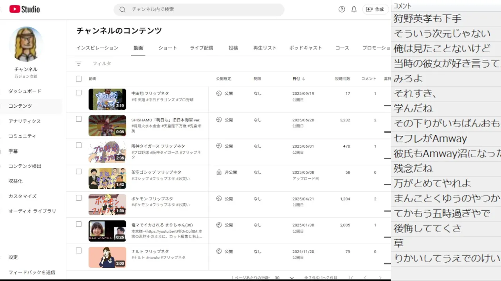This screenshot has height=281, width=501.
Task: Open the ナルト フリップネタ thumbnail
Action: (x=107, y=257)
